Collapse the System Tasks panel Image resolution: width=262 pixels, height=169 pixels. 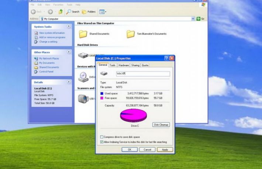point(69,27)
